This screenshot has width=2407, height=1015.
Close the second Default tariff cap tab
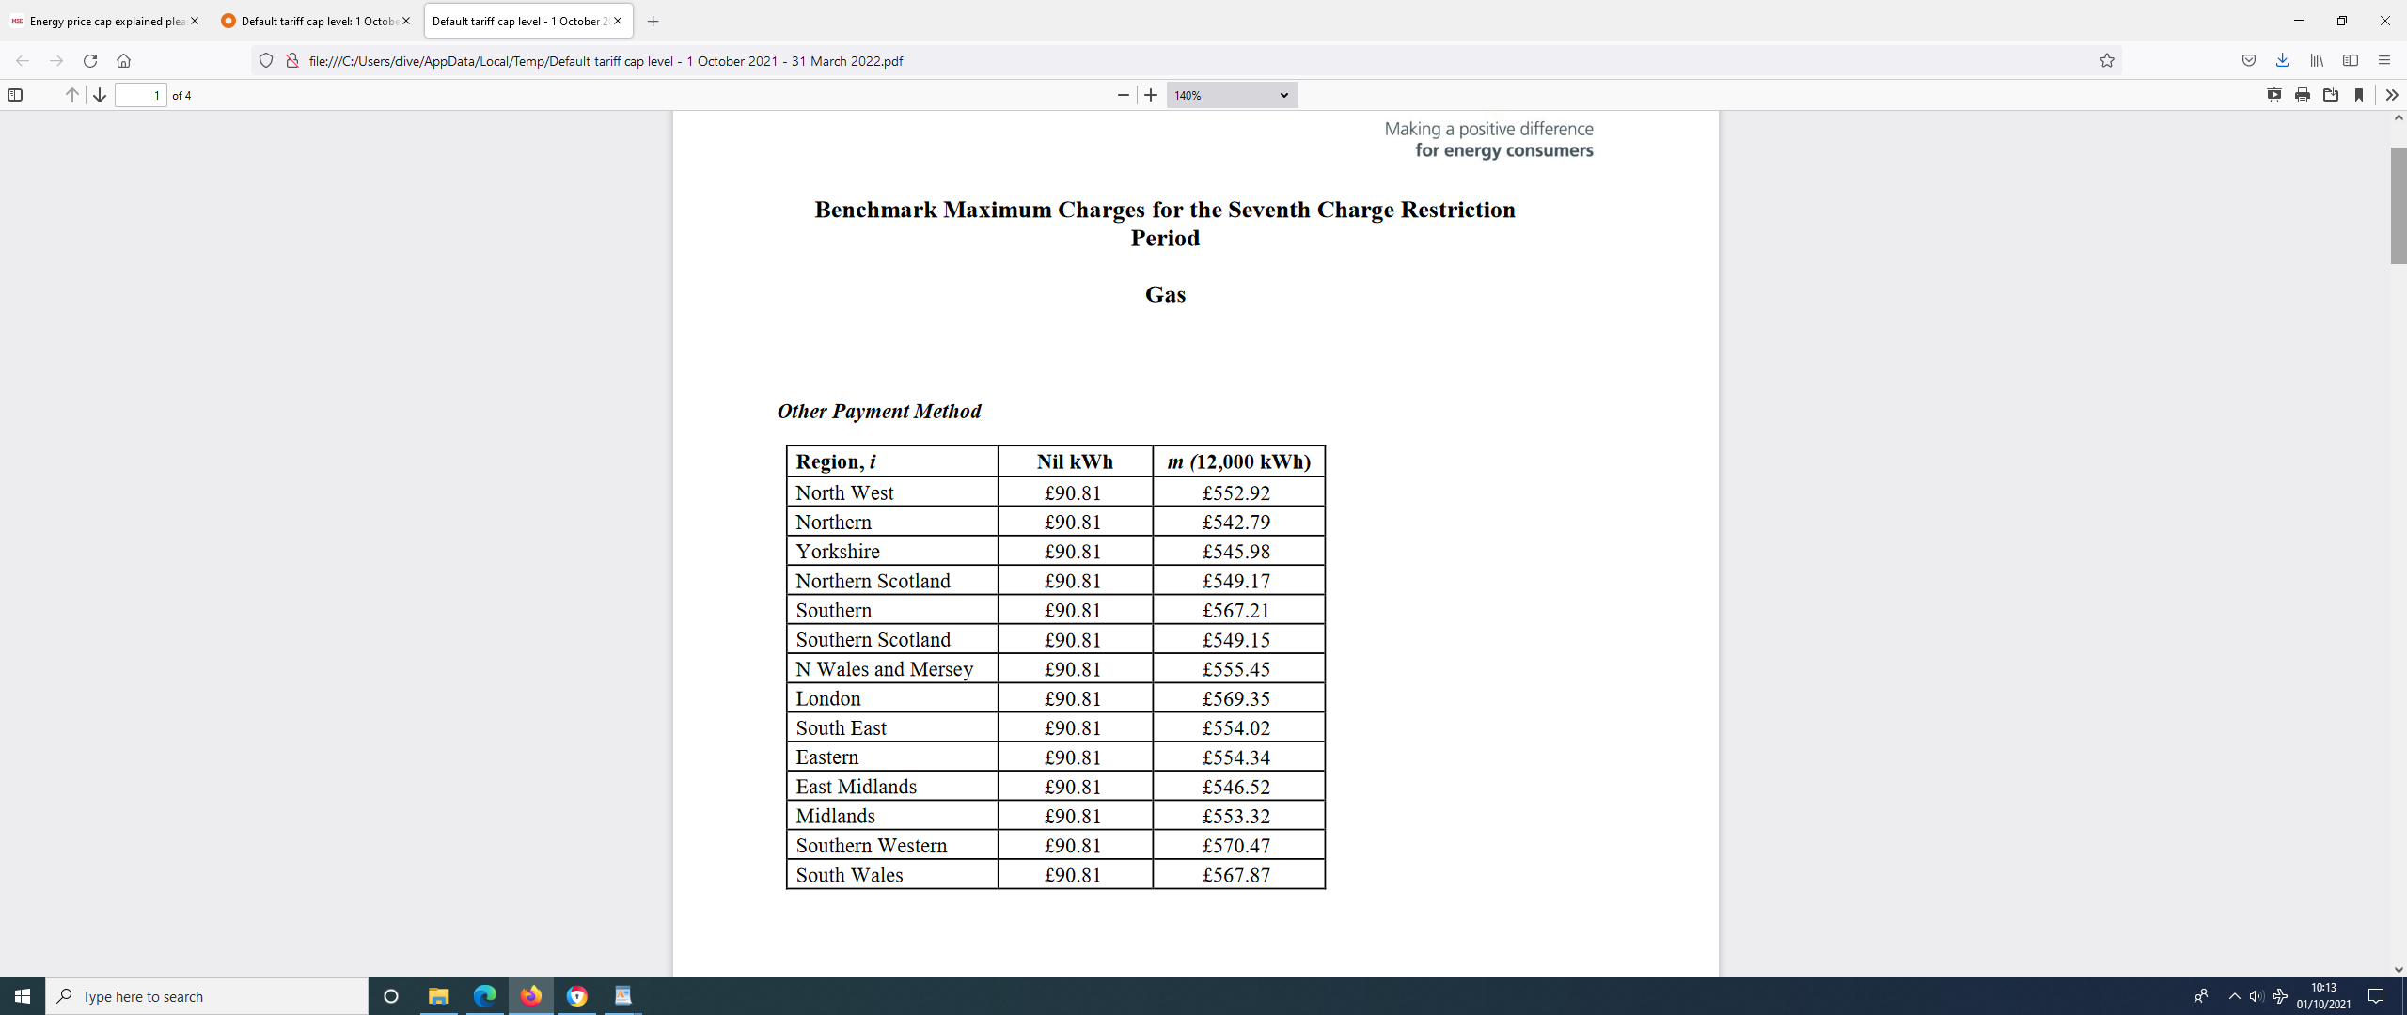coord(406,21)
